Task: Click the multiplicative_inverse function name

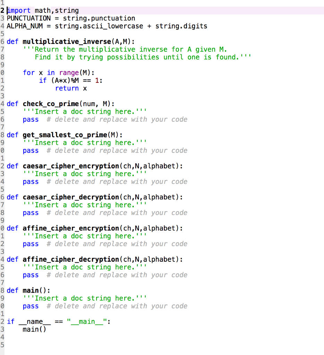Action: [x=67, y=42]
